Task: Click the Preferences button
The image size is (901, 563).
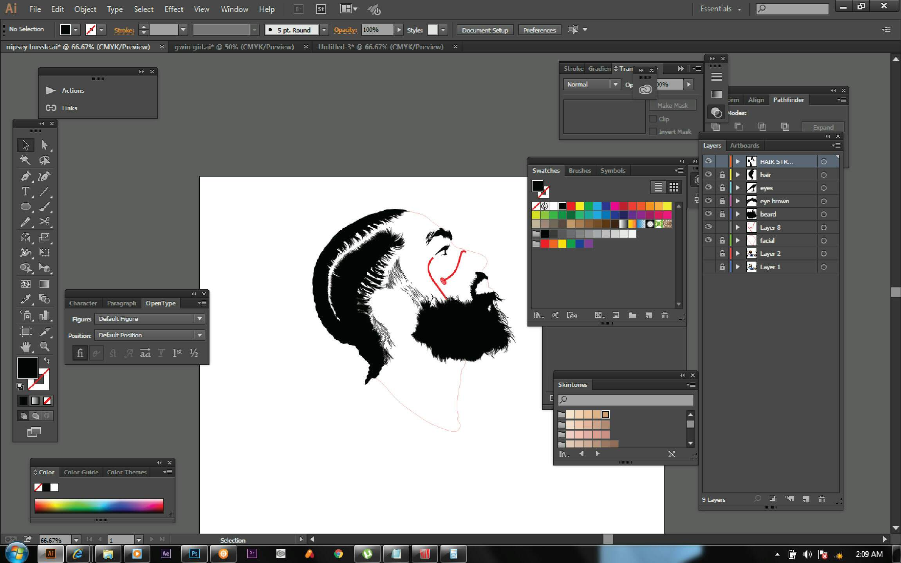Action: coord(539,30)
